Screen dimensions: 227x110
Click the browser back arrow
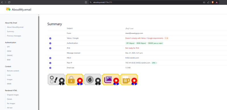pyautogui.click(x=2, y=2)
